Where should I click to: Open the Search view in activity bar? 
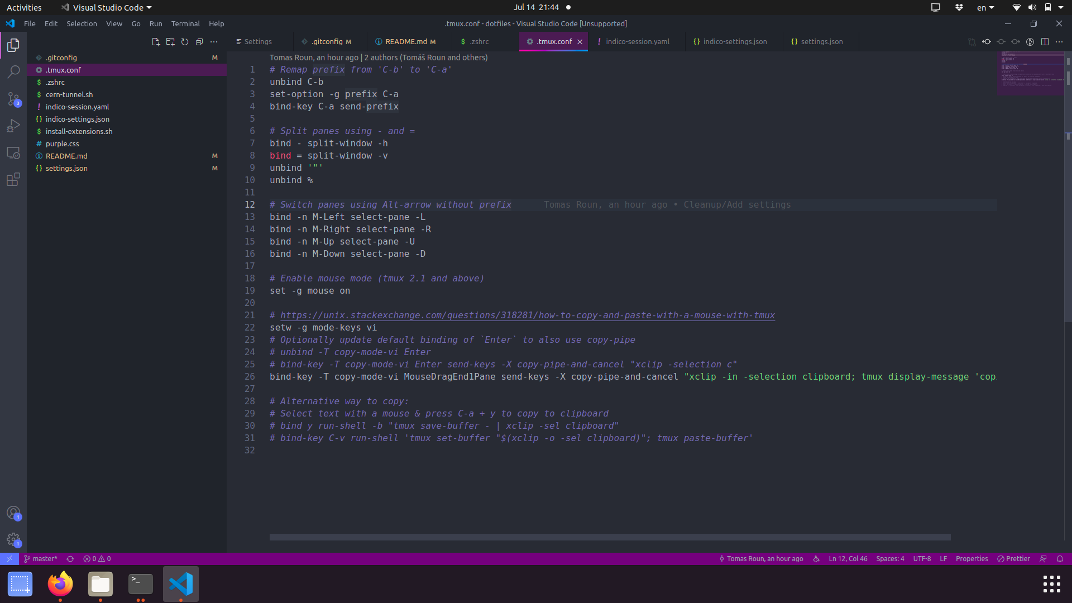tap(13, 71)
